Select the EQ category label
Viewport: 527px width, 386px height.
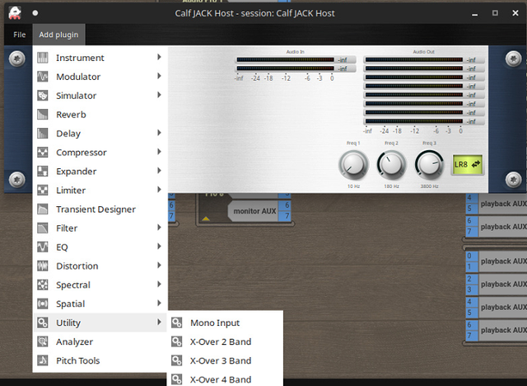[62, 247]
